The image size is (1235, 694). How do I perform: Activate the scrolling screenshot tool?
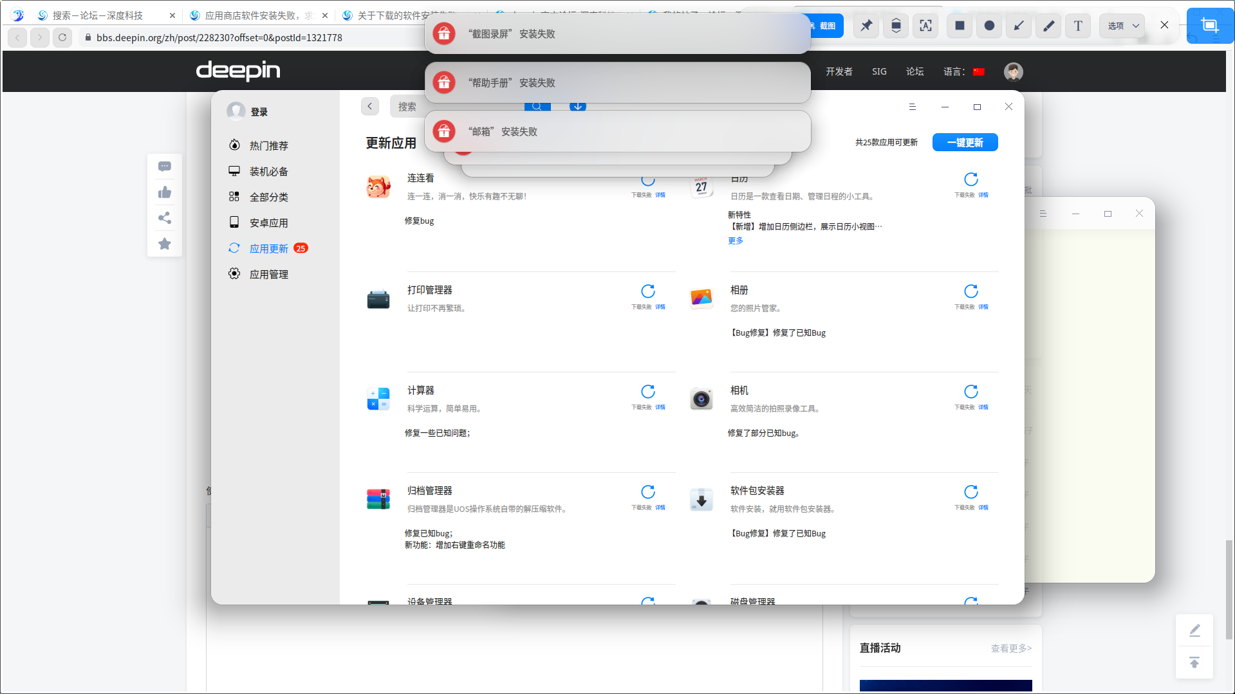(x=896, y=26)
